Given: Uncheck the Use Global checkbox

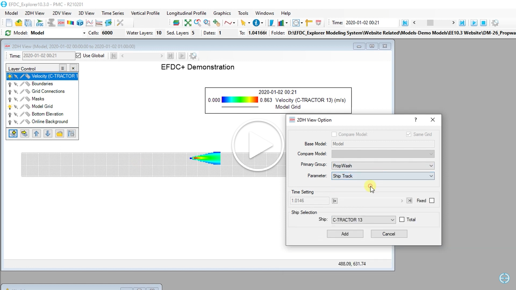Looking at the screenshot, I should pos(78,56).
